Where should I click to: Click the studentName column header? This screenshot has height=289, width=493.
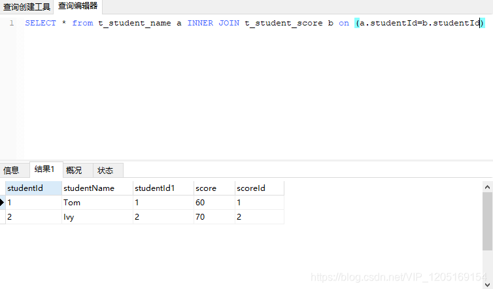(97, 188)
